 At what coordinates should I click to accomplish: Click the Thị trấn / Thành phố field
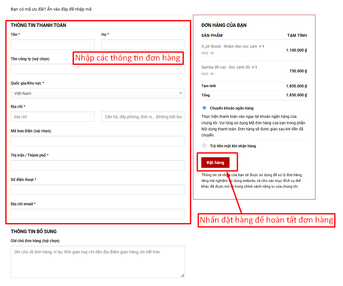[x=98, y=165]
